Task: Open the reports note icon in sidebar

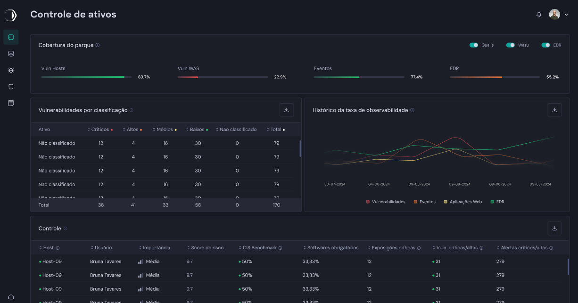Action: click(x=11, y=103)
